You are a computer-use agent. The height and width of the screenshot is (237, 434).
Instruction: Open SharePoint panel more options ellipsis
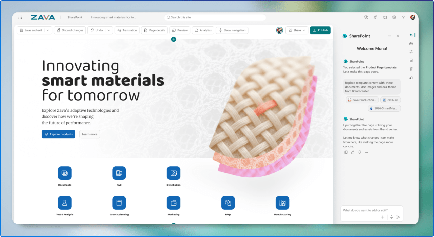point(389,36)
